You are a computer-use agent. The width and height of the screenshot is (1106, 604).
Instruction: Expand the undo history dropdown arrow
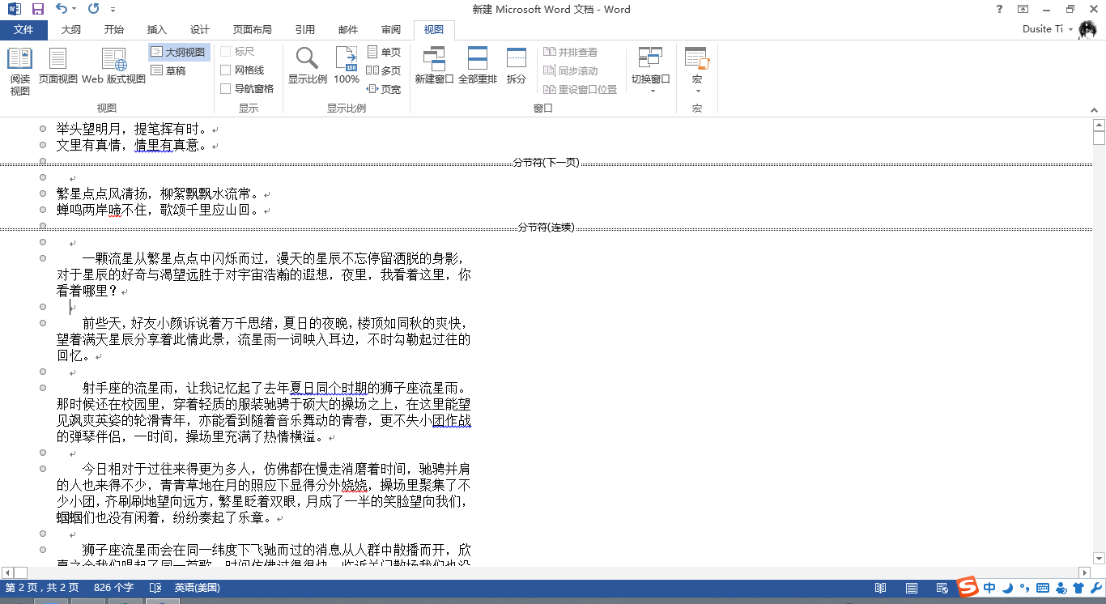(x=74, y=10)
